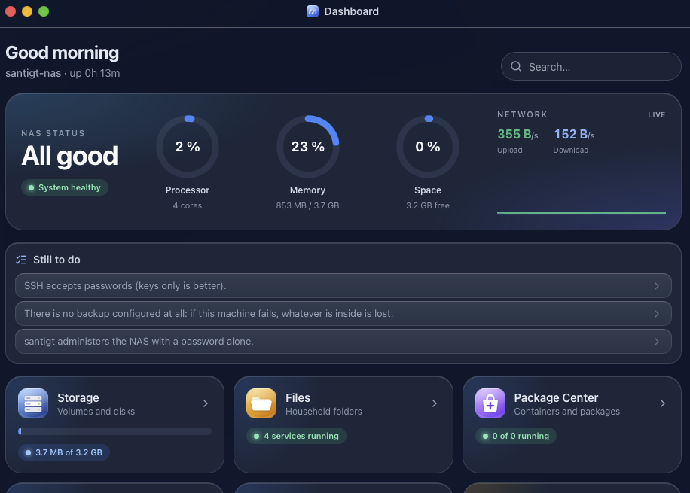This screenshot has width=690, height=493.
Task: Click the 4 services running badge
Action: [296, 436]
